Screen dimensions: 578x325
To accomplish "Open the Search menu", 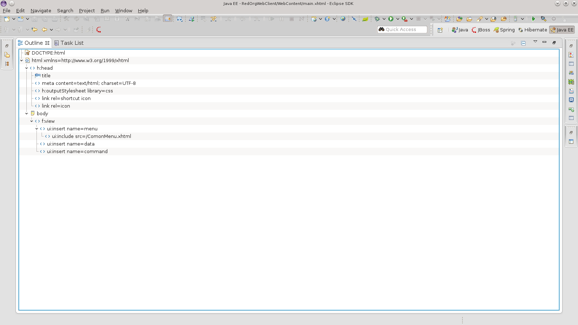I will click(65, 10).
